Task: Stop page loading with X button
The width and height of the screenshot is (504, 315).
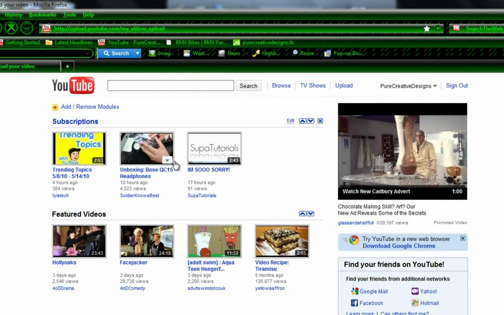Action: pyautogui.click(x=11, y=28)
